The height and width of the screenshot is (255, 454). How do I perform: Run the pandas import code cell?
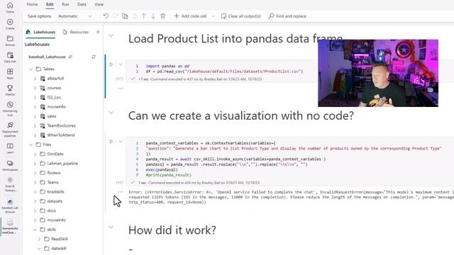pyautogui.click(x=111, y=64)
